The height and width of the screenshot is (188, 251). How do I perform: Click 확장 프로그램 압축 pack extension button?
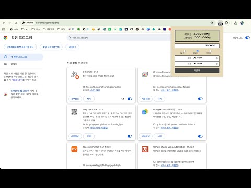51,47
